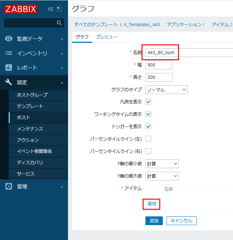
Task: Enable パーセンタイルライン (右) checkbox
Action: 148,151
